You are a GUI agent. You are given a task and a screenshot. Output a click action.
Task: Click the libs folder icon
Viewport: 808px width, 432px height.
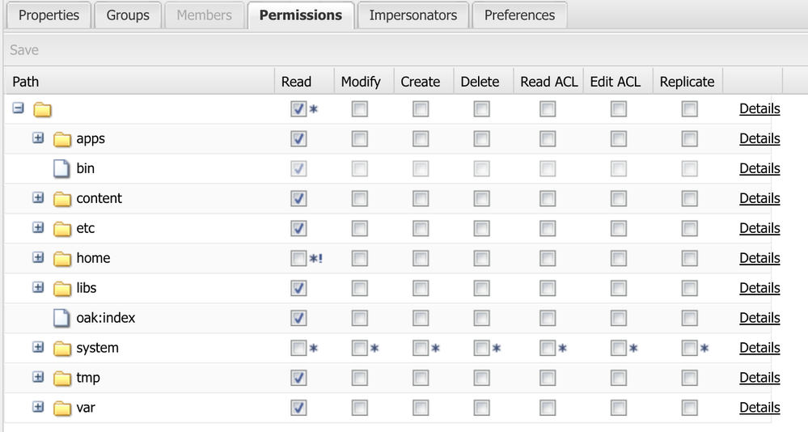tap(62, 289)
